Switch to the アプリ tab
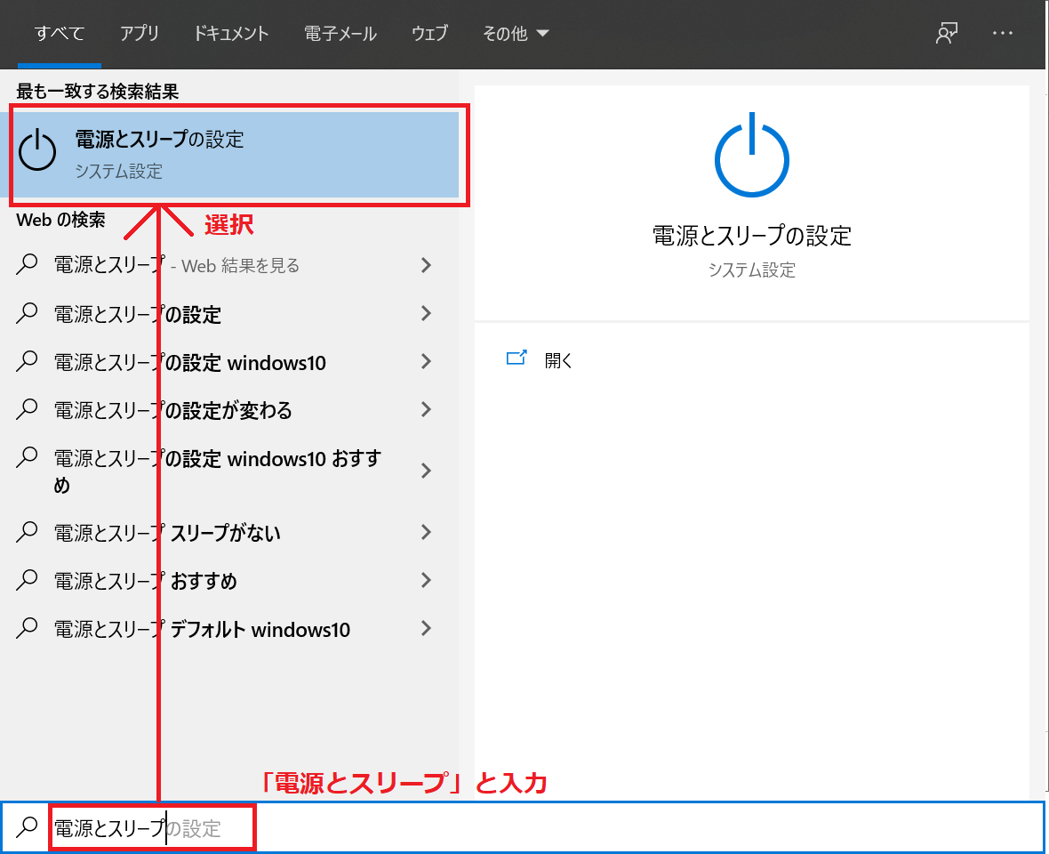The height and width of the screenshot is (854, 1049). click(140, 34)
